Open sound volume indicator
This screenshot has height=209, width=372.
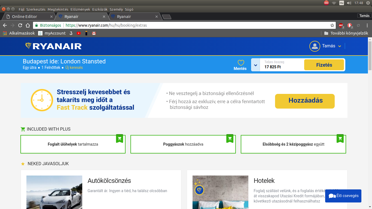point(349,3)
